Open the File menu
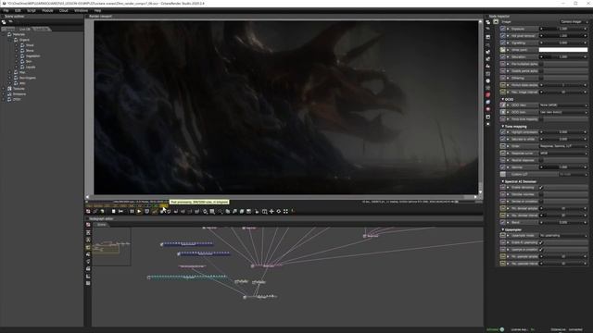Image resolution: width=593 pixels, height=333 pixels. [6, 10]
